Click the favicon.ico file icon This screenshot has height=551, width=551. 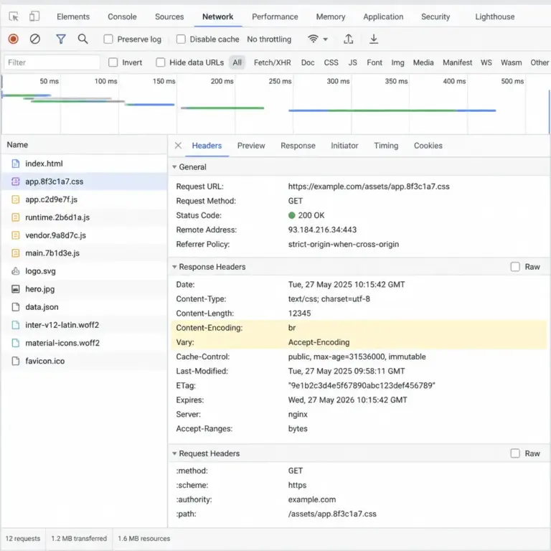pos(16,361)
